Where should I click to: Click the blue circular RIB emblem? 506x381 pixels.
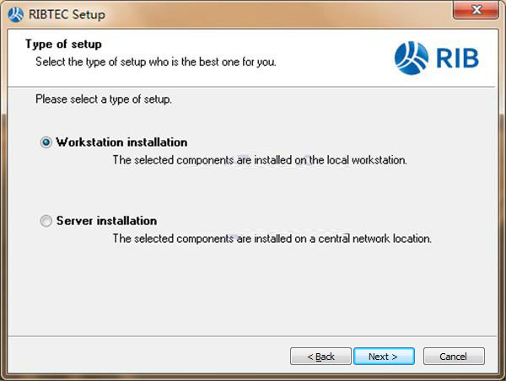tap(412, 58)
